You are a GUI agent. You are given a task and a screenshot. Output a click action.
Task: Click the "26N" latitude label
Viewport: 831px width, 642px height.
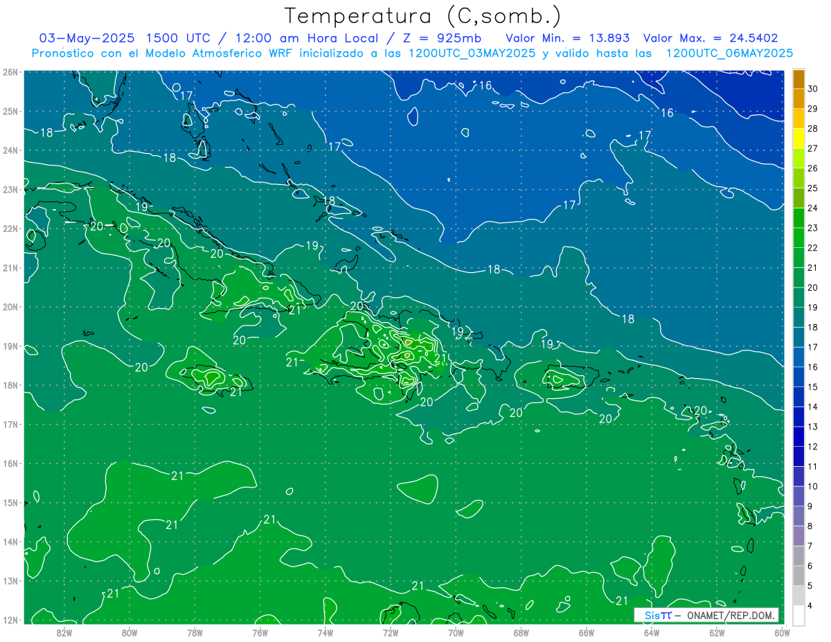click(x=10, y=72)
